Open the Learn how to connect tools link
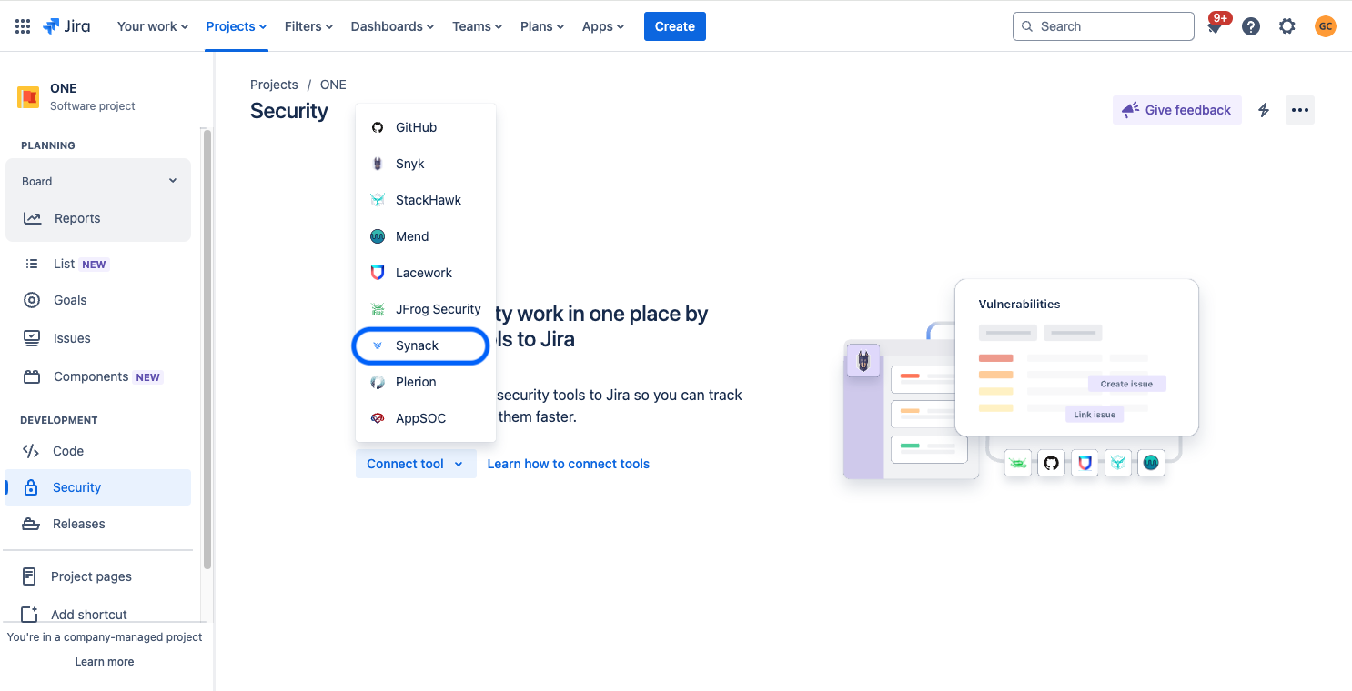1352x691 pixels. 568,464
